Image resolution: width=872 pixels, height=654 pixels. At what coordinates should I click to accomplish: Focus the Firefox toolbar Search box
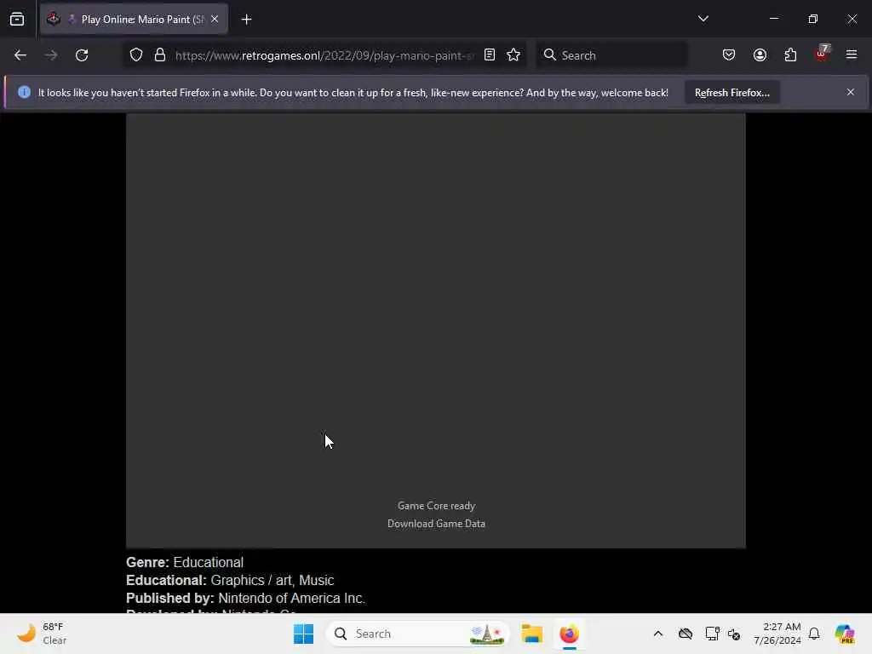pyautogui.click(x=611, y=55)
